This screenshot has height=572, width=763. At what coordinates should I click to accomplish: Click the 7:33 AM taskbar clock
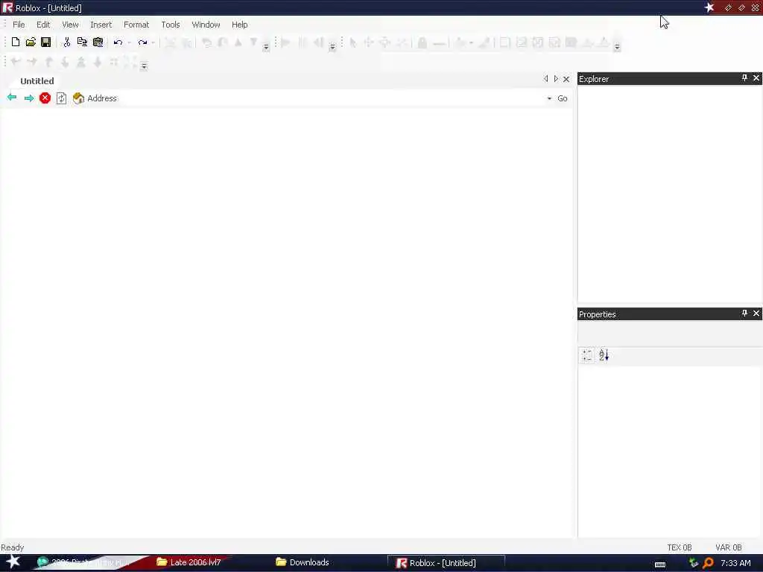pos(735,563)
